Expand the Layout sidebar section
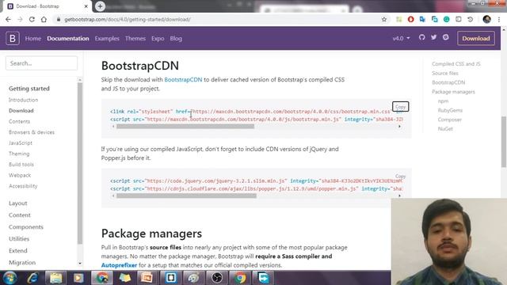Viewport: 507px width, 285px height. click(17, 203)
